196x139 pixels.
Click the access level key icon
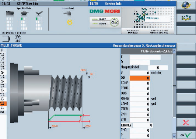click(68, 13)
